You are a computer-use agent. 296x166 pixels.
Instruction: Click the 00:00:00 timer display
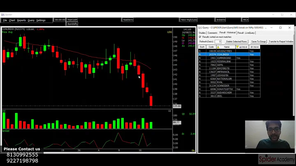pyautogui.click(x=60, y=20)
